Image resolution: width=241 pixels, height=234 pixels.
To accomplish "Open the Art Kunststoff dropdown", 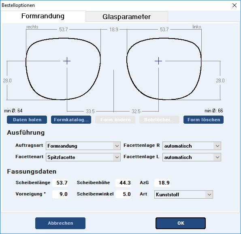I will 183,195.
